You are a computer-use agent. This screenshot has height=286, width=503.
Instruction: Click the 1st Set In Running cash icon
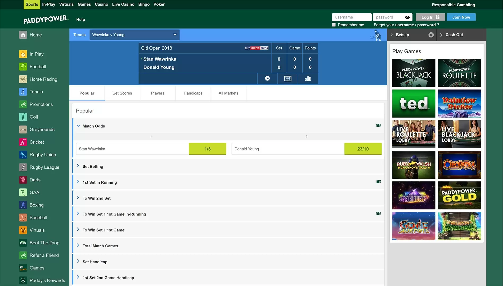coord(379,182)
